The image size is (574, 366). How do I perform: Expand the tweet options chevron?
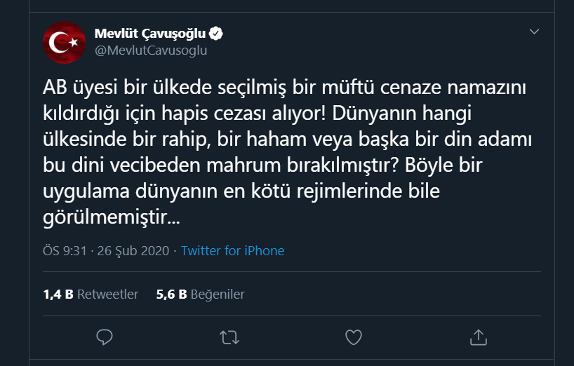click(534, 32)
